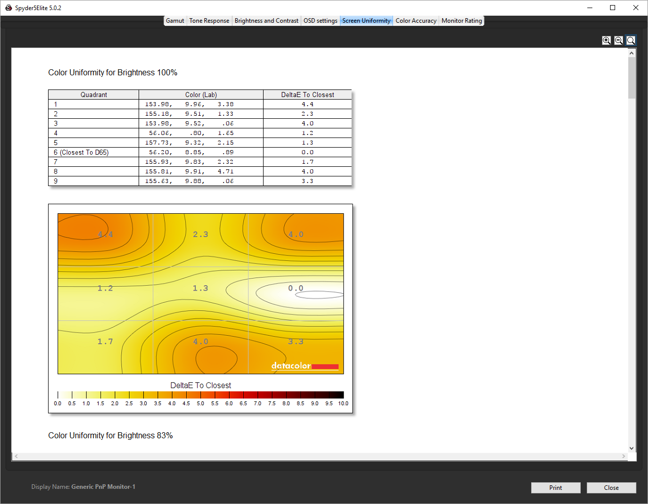
Task: Select the Brightness and Contrast tab
Action: coord(266,21)
